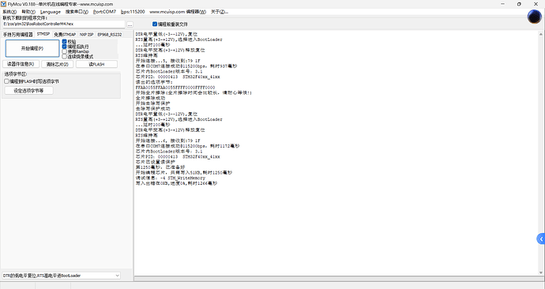Click the 读器件信息(R) button
This screenshot has width=545, height=289.
click(x=21, y=64)
